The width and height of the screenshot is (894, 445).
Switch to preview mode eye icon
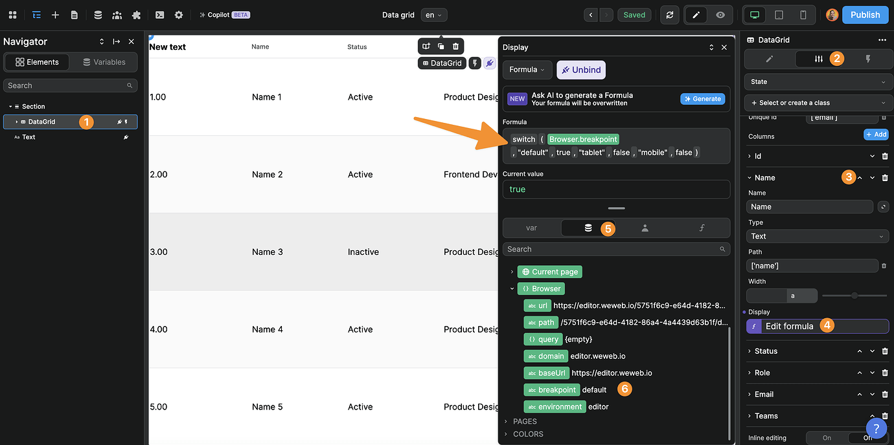(x=720, y=15)
